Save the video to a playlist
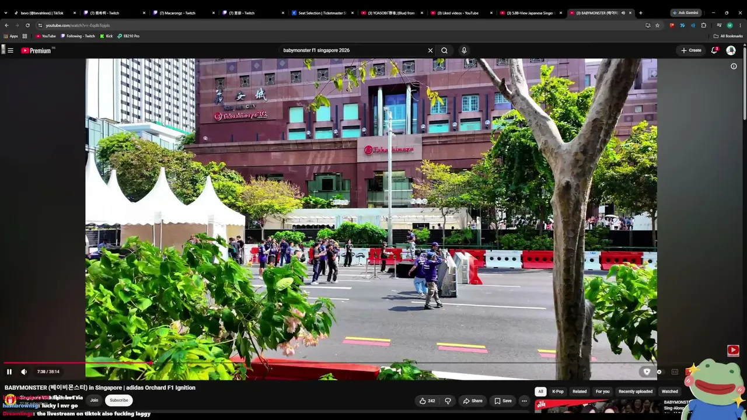Image resolution: width=747 pixels, height=420 pixels. point(503,401)
